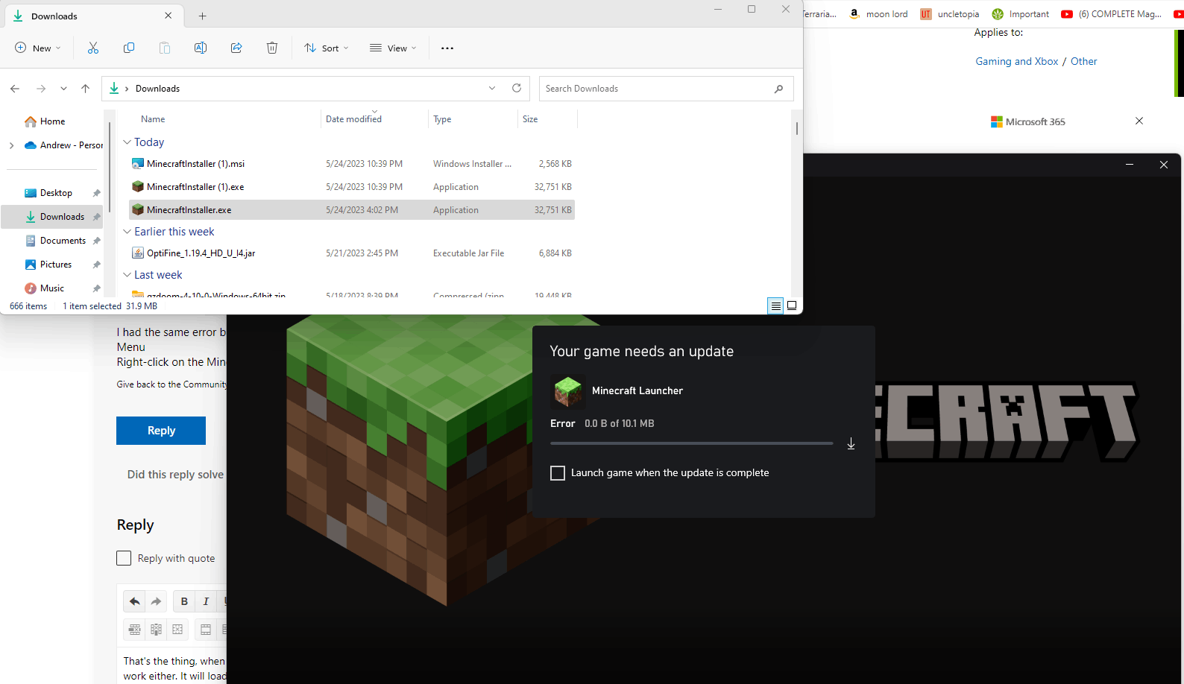This screenshot has width=1184, height=684.
Task: Open the New dropdown in File Explorer
Action: 38,48
